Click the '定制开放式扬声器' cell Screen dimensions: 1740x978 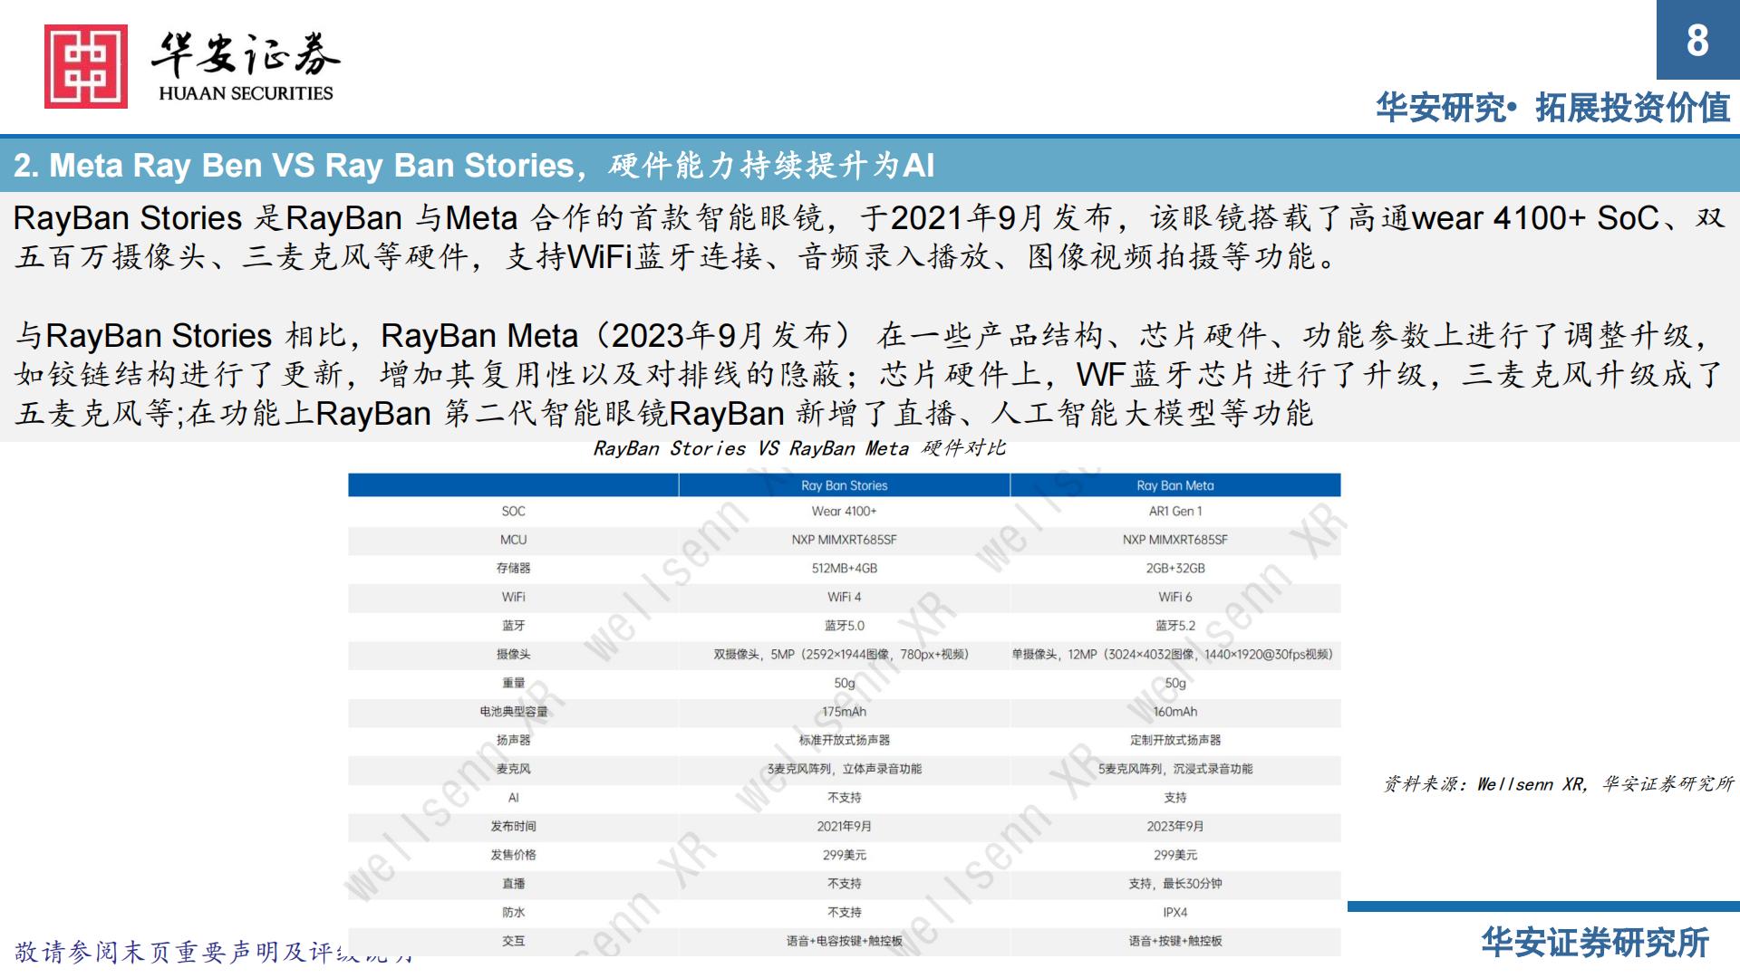[x=1175, y=740]
